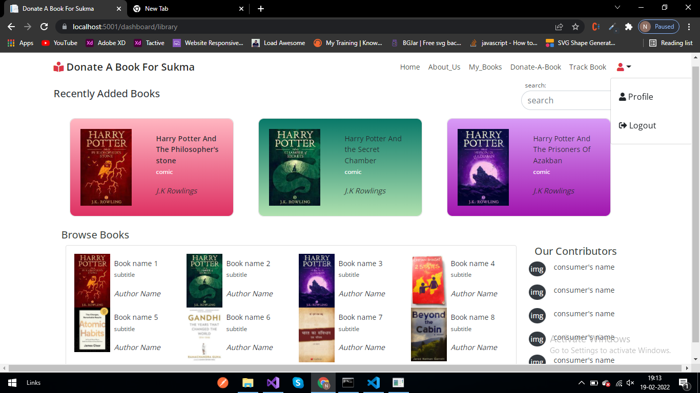Select Atomic Habits cover of Book name 5
Image resolution: width=700 pixels, height=393 pixels.
point(92,330)
